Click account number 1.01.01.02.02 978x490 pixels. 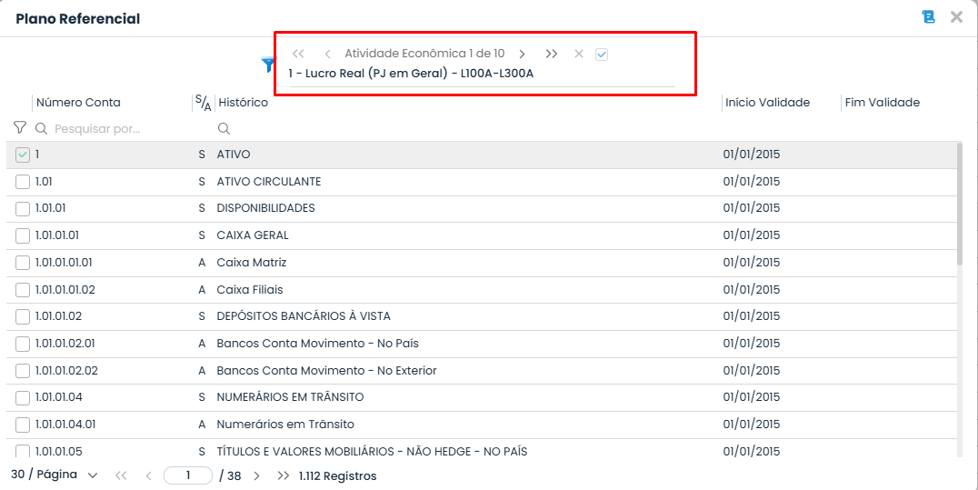pyautogui.click(x=66, y=370)
